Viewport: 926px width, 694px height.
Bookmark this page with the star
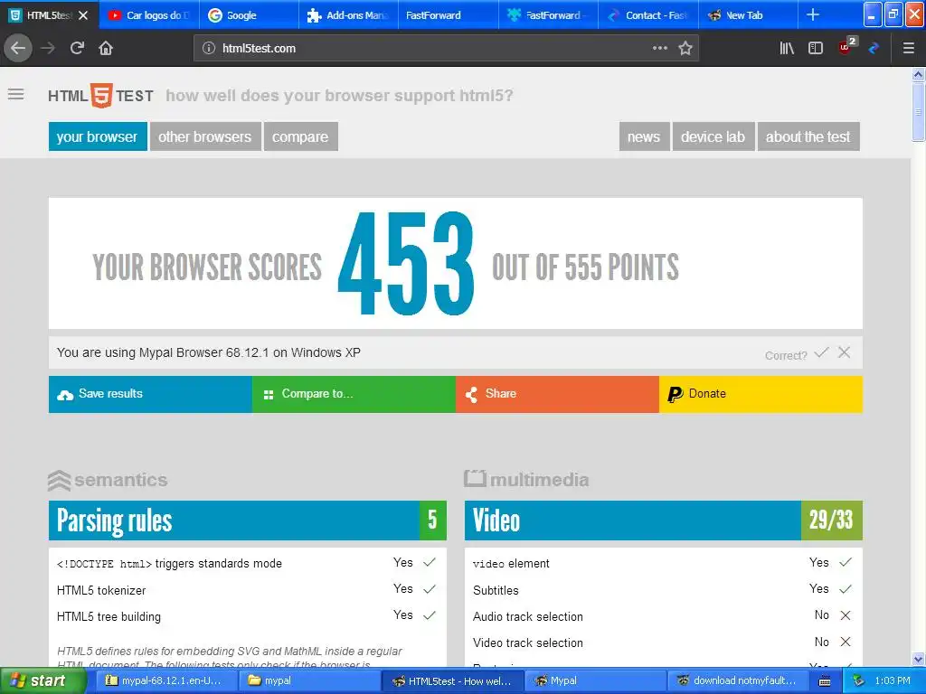685,48
